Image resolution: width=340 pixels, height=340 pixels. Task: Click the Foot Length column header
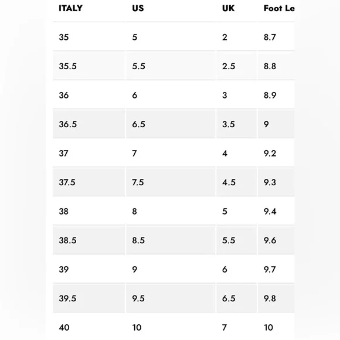click(279, 8)
